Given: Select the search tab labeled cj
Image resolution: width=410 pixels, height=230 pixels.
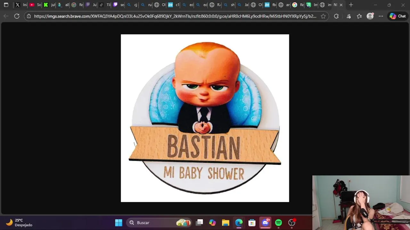Looking at the screenshot, I should pyautogui.click(x=132, y=5).
